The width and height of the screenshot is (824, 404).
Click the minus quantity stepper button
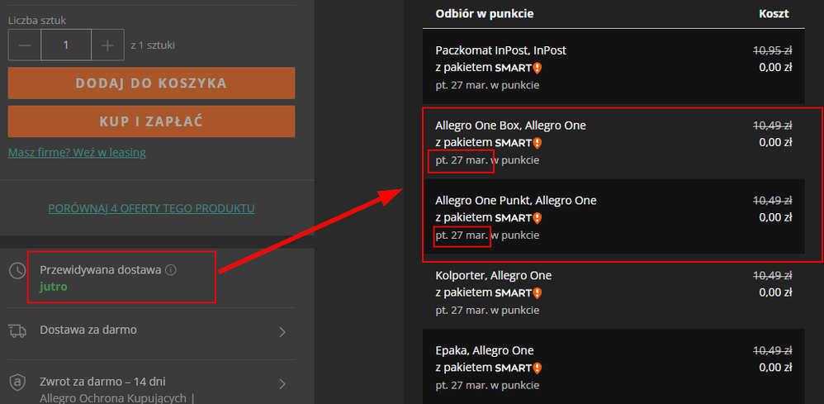(25, 45)
